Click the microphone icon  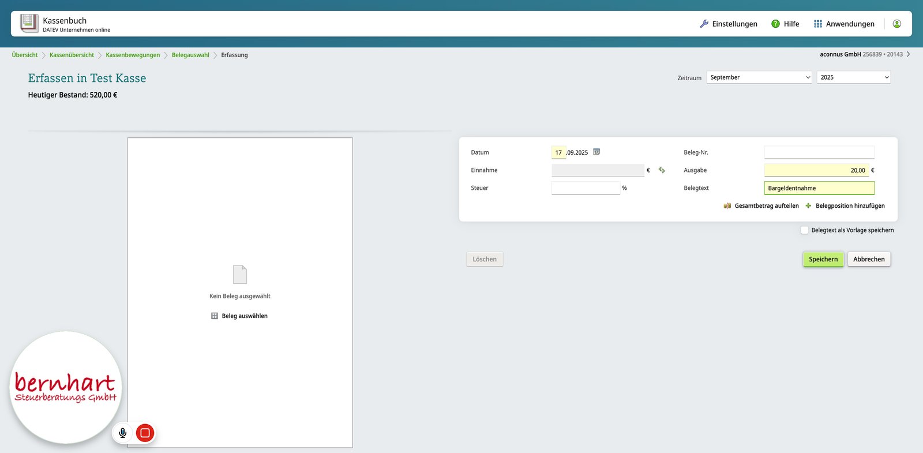[122, 433]
